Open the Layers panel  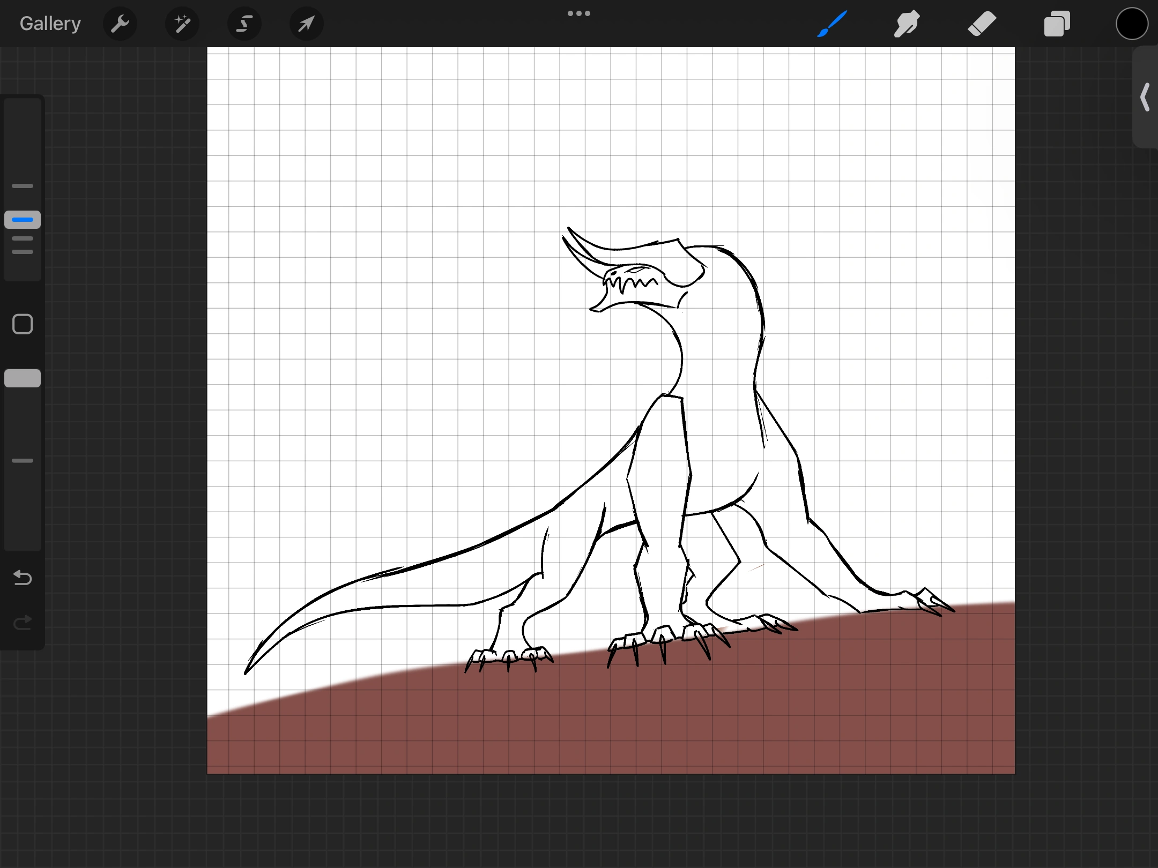coord(1057,24)
